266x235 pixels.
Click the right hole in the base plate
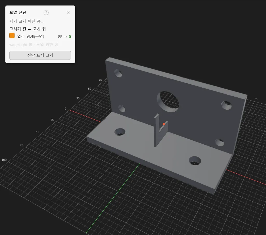point(195,161)
